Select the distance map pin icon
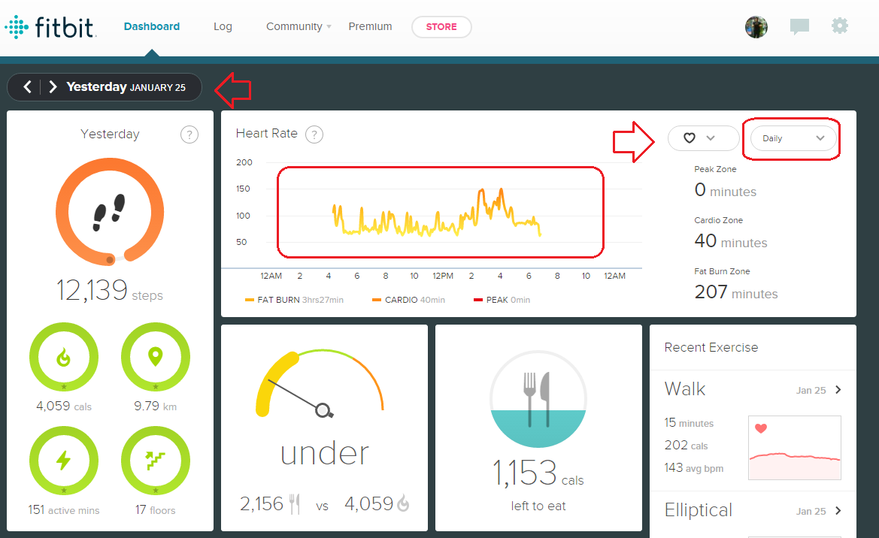This screenshot has width=879, height=538. point(156,356)
